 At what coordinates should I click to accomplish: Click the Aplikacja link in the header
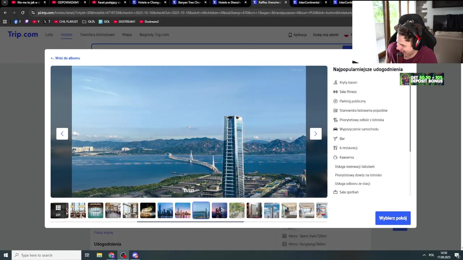(297, 35)
